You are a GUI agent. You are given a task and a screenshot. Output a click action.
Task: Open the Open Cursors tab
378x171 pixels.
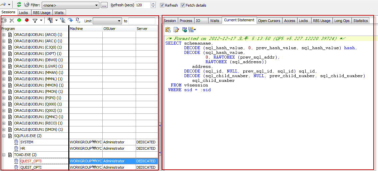click(x=269, y=21)
